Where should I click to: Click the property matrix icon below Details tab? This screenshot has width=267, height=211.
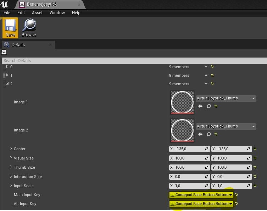click(4, 52)
